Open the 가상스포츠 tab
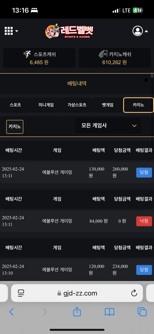 point(77,105)
